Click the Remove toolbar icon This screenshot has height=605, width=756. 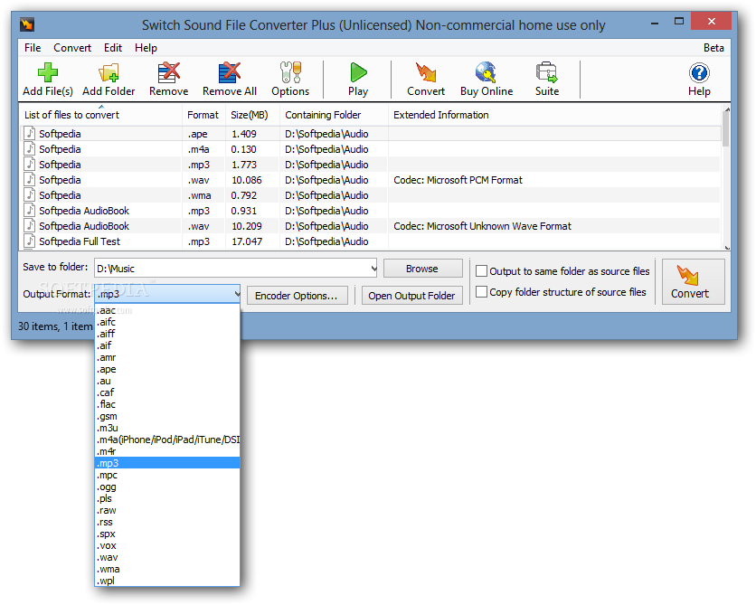point(169,72)
